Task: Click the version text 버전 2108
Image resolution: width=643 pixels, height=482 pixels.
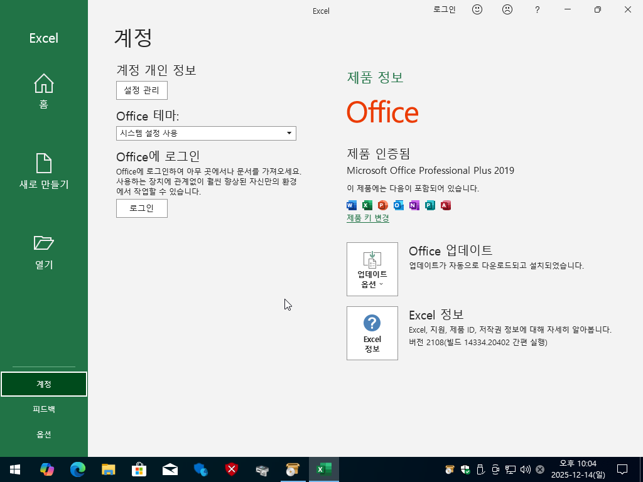Action: click(478, 342)
